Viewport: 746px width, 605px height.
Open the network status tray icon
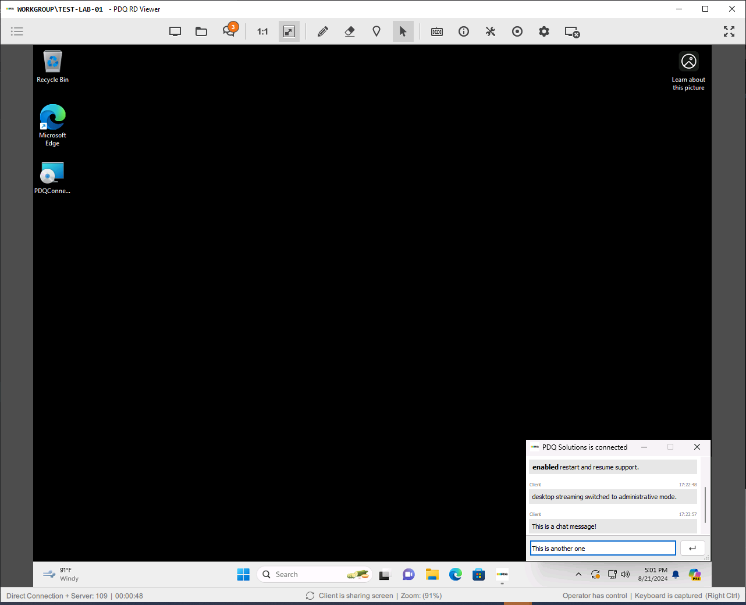(x=612, y=574)
